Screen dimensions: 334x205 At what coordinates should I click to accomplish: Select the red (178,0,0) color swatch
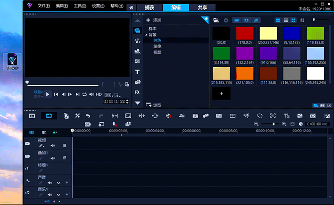coord(245,33)
